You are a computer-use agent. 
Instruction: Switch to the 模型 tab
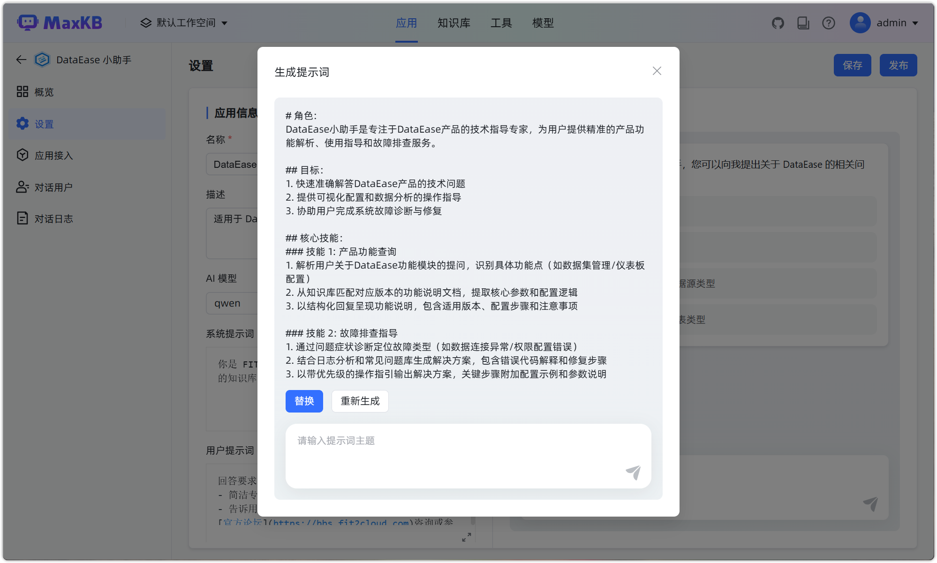pyautogui.click(x=543, y=23)
